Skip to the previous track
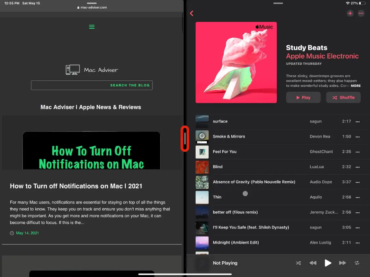The height and width of the screenshot is (277, 370). click(x=313, y=263)
